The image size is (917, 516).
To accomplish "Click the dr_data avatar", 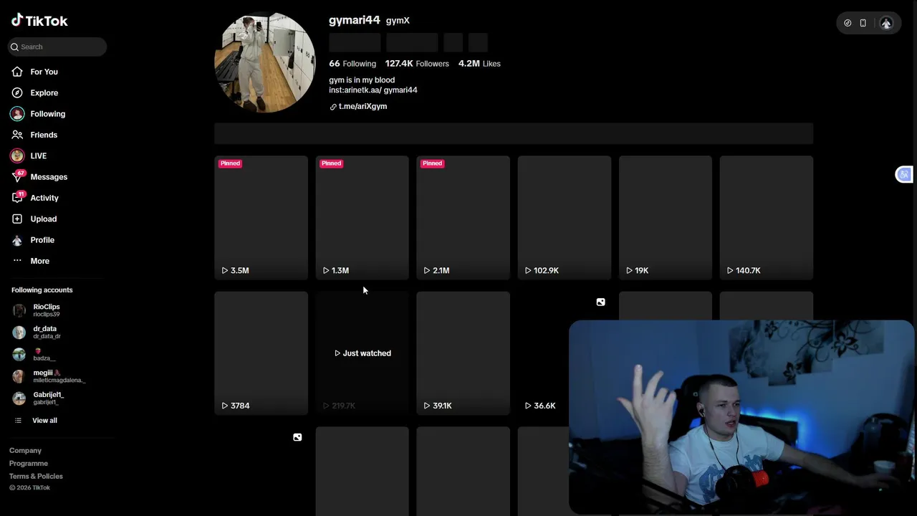I will [19, 333].
